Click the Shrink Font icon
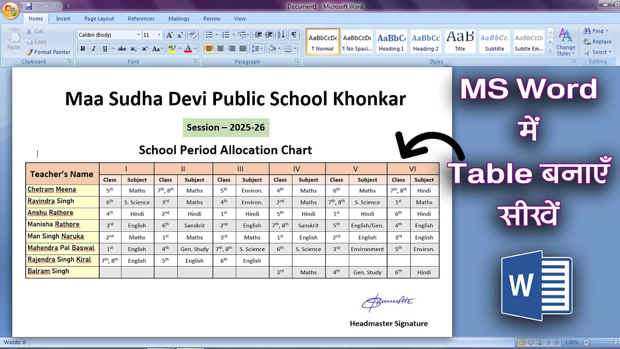The height and width of the screenshot is (349, 620). pyautogui.click(x=180, y=35)
